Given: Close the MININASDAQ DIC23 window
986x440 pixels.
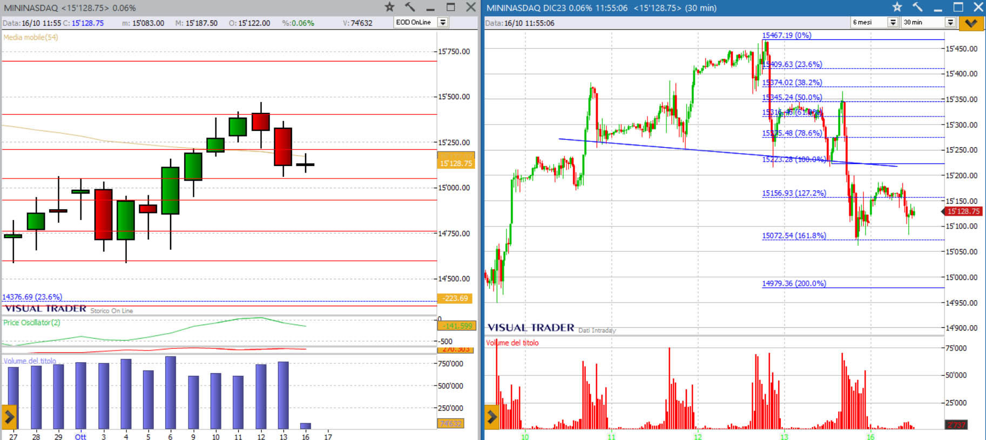Looking at the screenshot, I should click(978, 7).
